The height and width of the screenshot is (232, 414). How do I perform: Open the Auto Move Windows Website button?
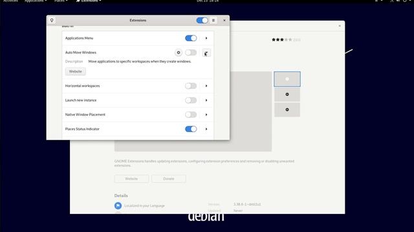pyautogui.click(x=76, y=72)
